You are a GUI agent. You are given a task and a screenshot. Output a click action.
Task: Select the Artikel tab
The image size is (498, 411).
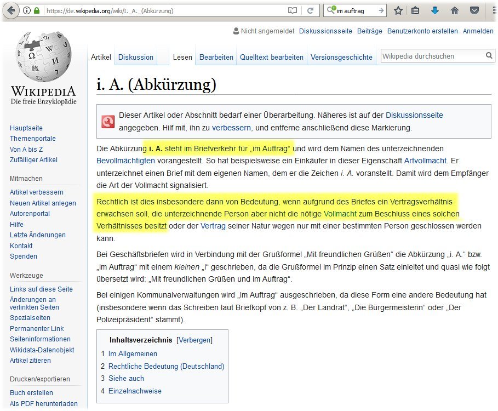pyautogui.click(x=101, y=57)
